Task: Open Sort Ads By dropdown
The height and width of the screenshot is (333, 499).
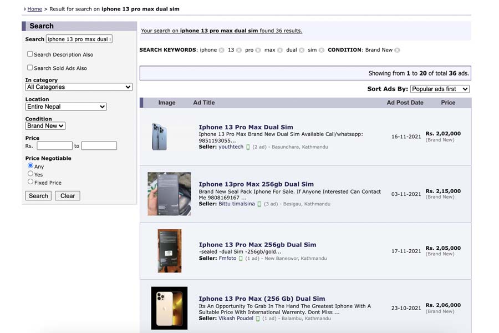Action: click(440, 89)
